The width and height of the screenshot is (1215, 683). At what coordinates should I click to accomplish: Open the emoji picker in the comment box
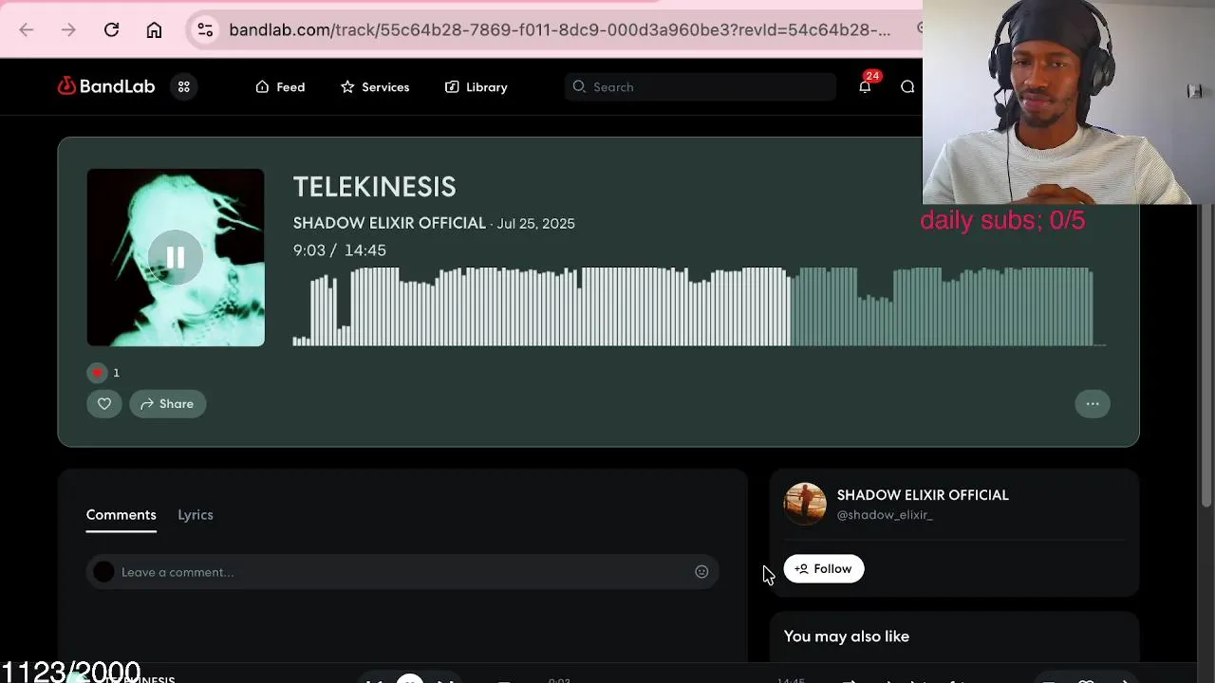pos(701,572)
